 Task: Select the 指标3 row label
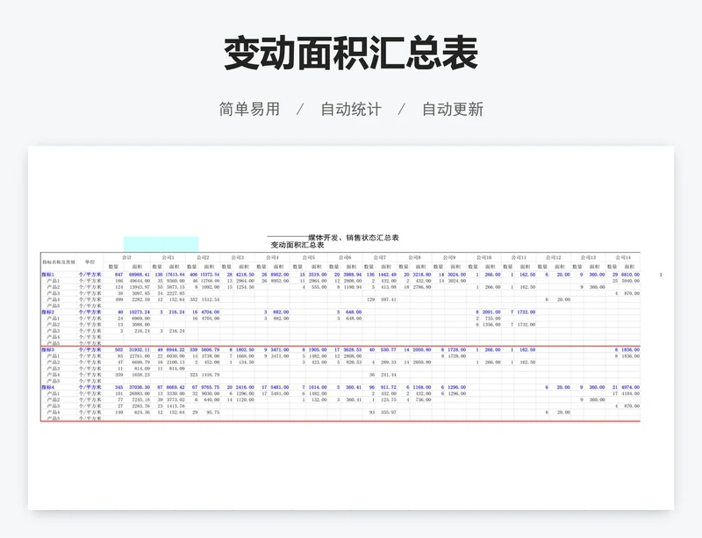click(x=48, y=350)
